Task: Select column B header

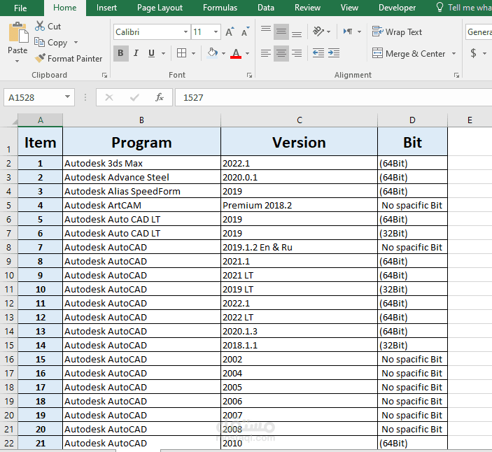Action: pyautogui.click(x=141, y=120)
